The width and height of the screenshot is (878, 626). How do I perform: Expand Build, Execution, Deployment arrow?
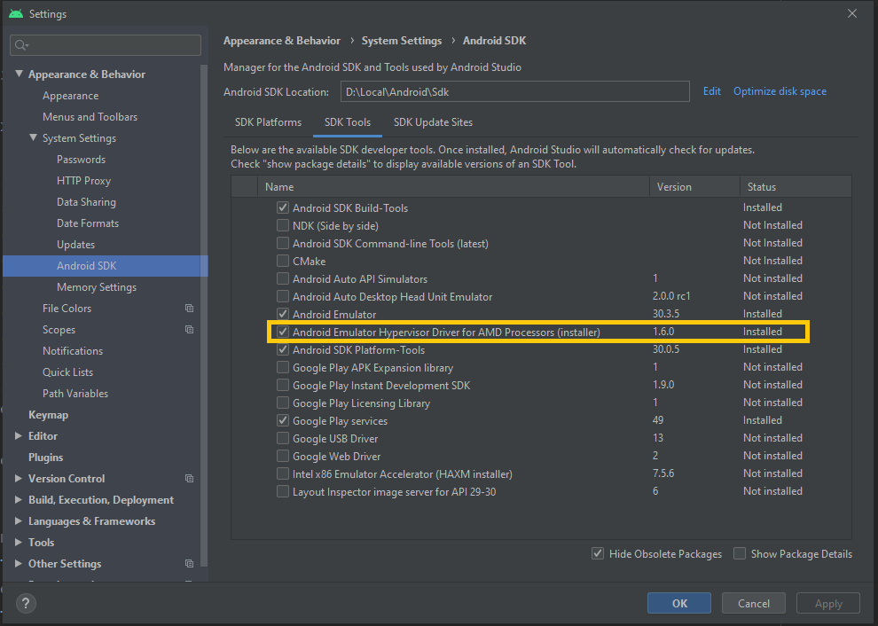(19, 499)
